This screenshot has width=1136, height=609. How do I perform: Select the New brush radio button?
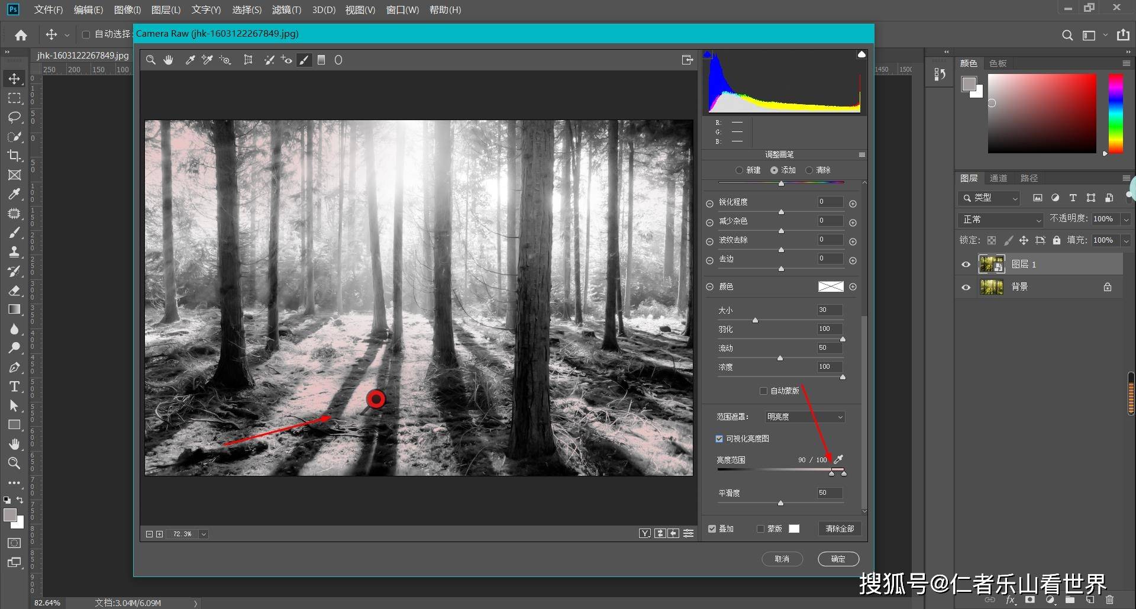click(x=739, y=170)
